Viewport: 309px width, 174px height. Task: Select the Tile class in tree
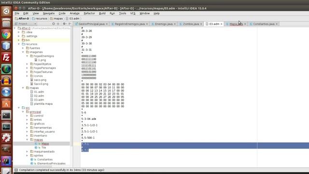(x=44, y=147)
